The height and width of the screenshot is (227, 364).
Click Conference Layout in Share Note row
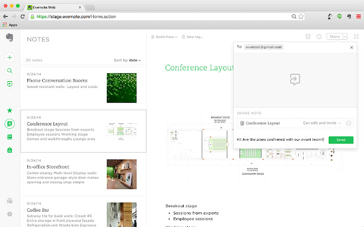pyautogui.click(x=263, y=123)
